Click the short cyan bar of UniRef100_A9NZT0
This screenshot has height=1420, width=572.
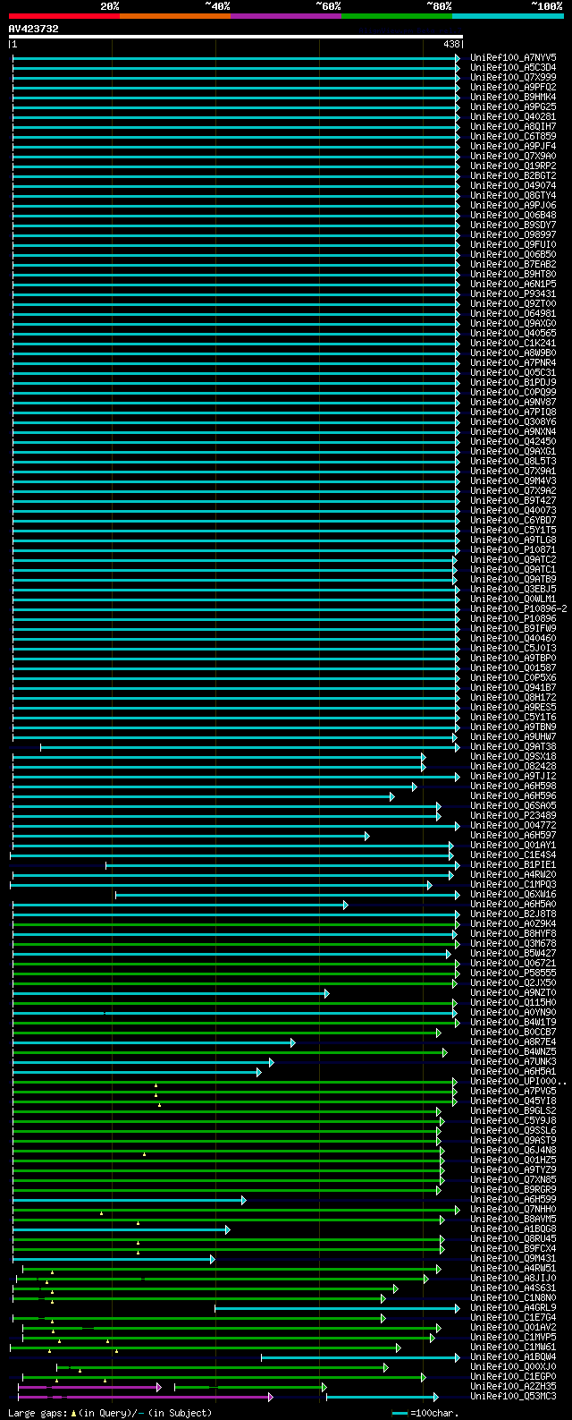coord(171,993)
